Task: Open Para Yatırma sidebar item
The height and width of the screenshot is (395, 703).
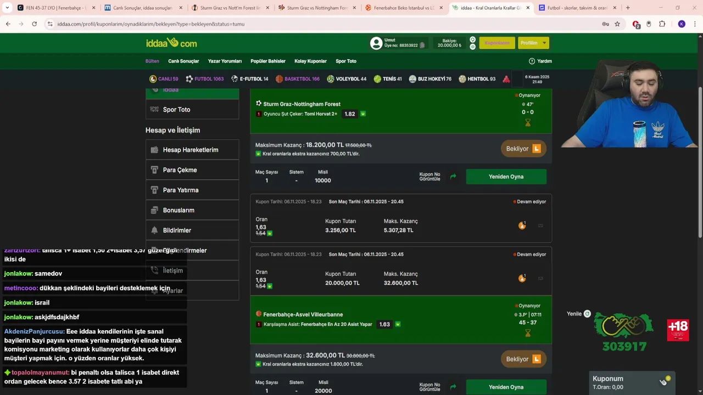Action: click(x=192, y=190)
